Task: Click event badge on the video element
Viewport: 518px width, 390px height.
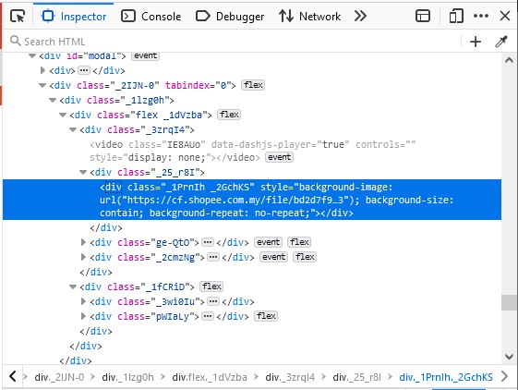Action: click(x=279, y=157)
